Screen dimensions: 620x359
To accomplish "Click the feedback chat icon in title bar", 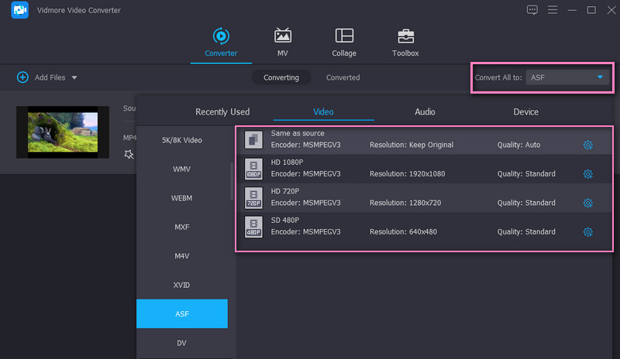I will 532,10.
